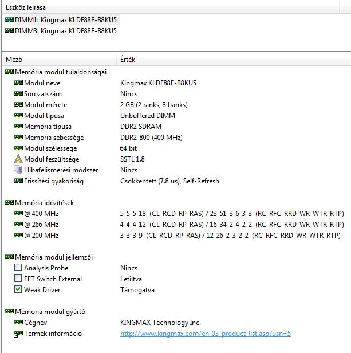Click the value 64 bit
351x353 pixels.
(128, 148)
